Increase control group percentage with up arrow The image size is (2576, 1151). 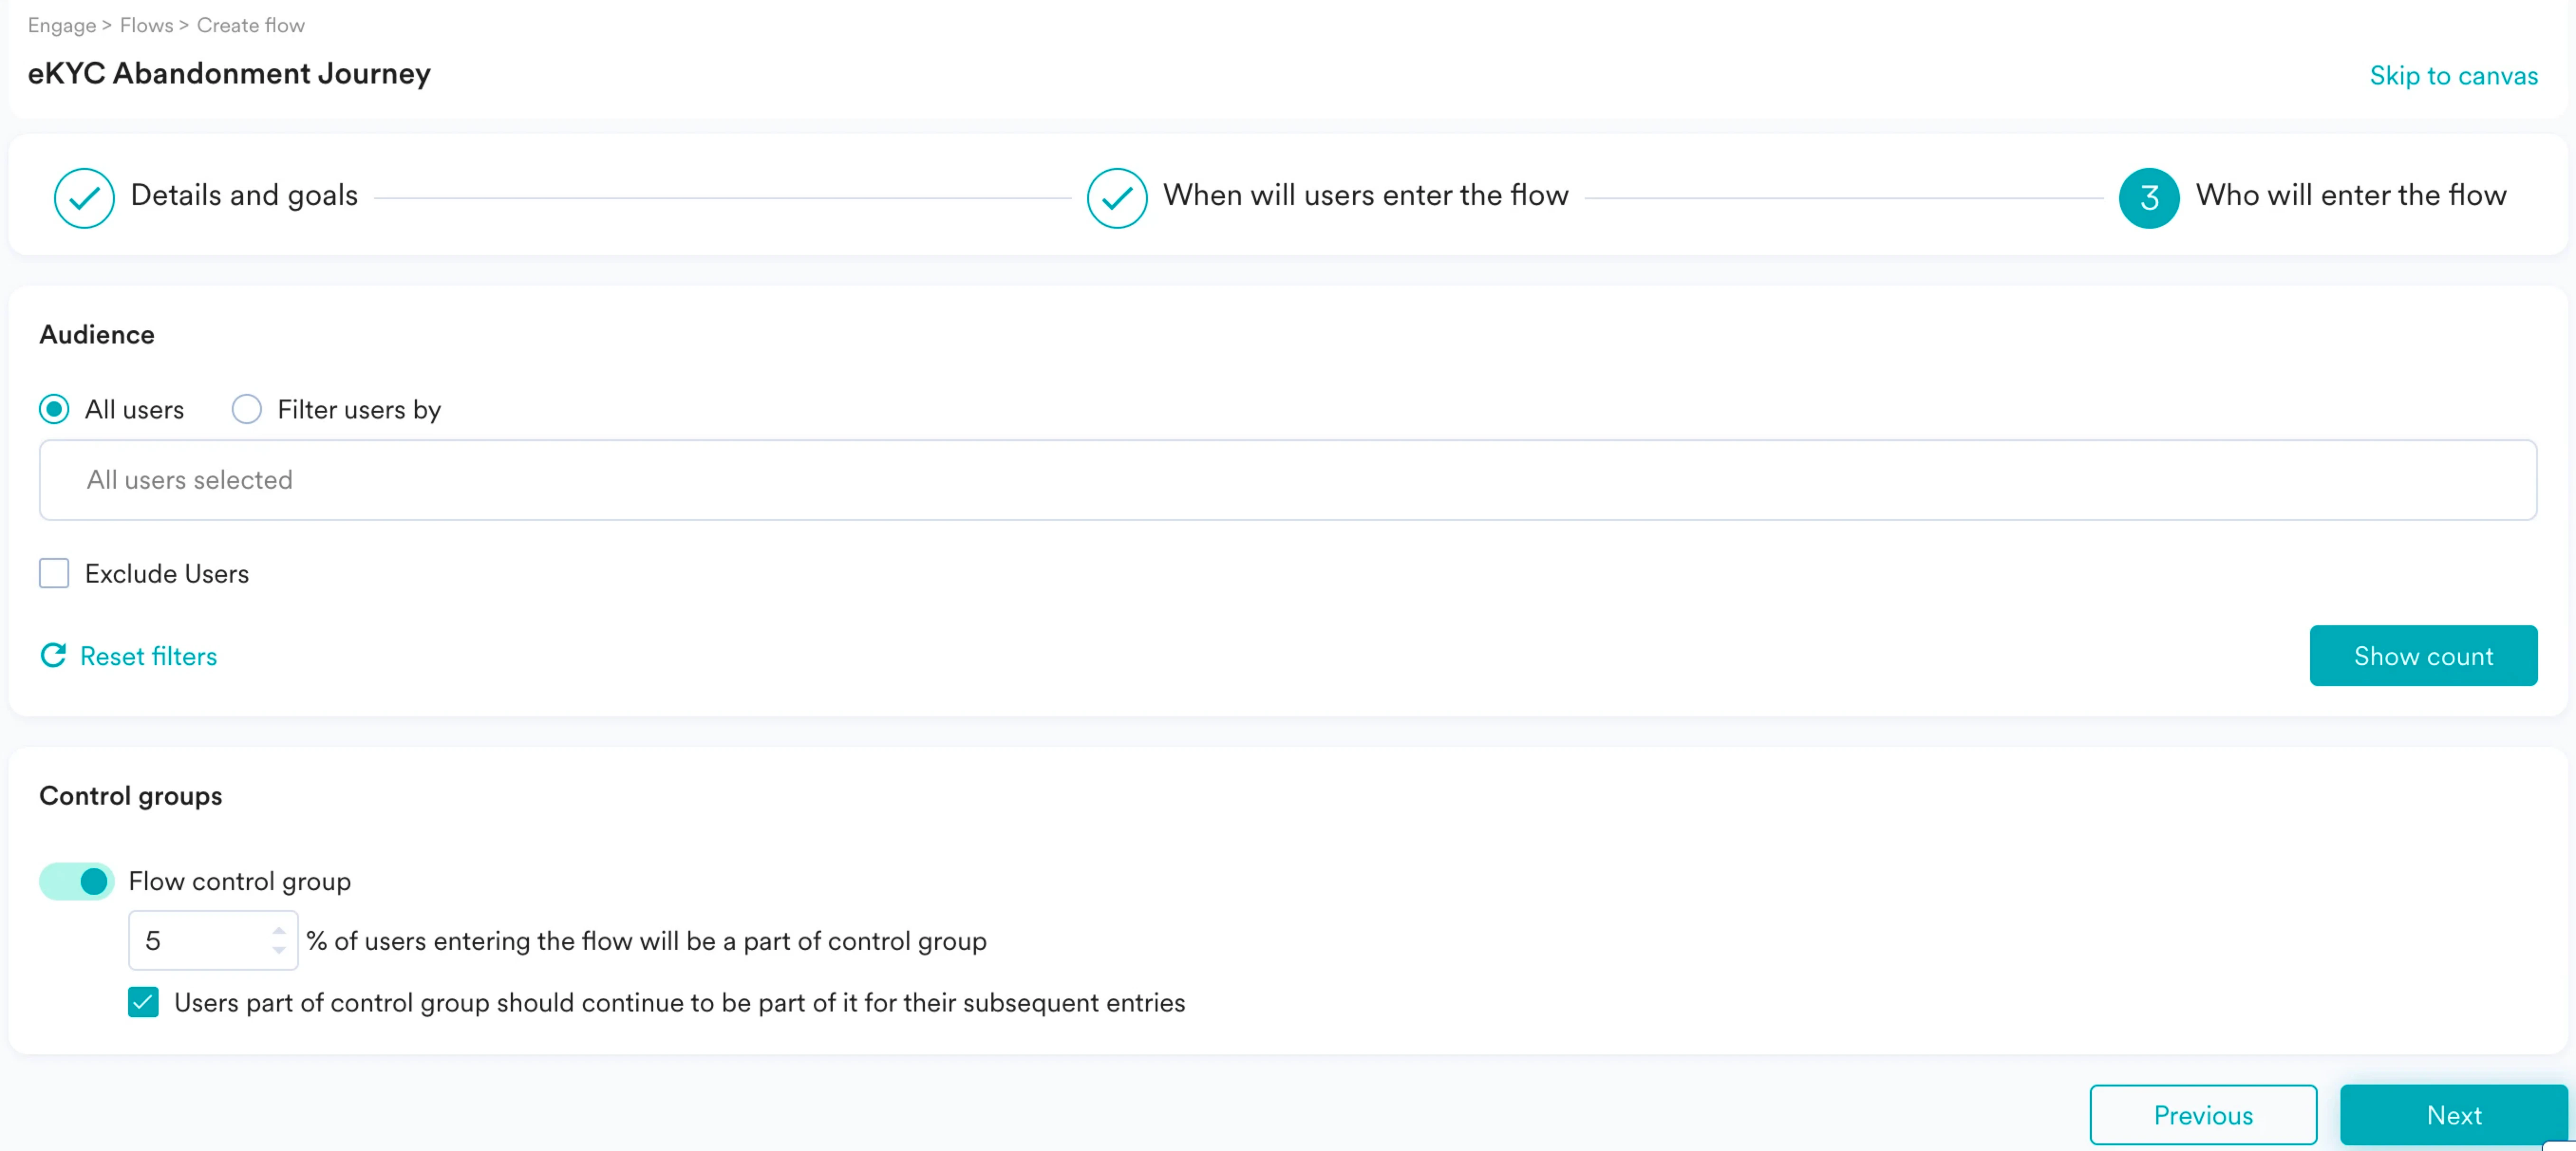[279, 930]
